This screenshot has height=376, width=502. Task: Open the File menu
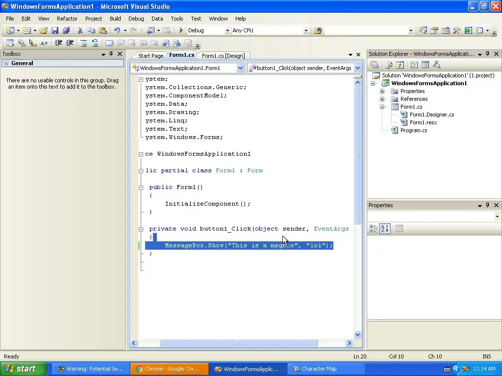10,19
